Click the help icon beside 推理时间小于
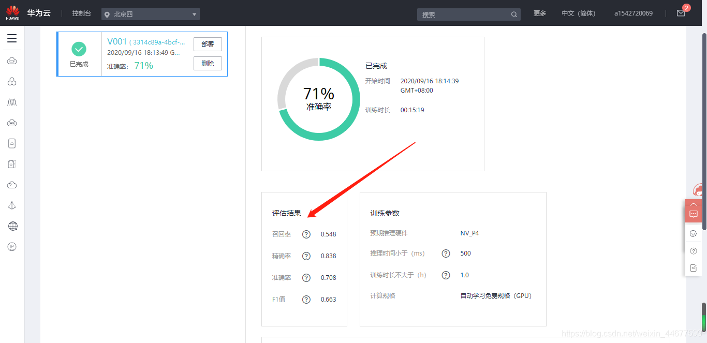The width and height of the screenshot is (707, 343). tap(446, 253)
